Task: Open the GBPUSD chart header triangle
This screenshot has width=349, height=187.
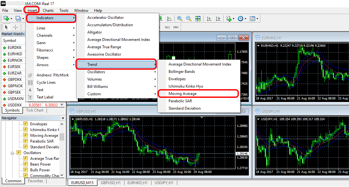Action: [x=73, y=119]
